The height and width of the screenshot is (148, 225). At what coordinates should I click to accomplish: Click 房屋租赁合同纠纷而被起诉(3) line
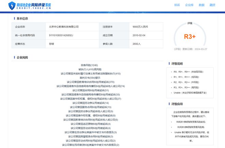(x=91, y=136)
